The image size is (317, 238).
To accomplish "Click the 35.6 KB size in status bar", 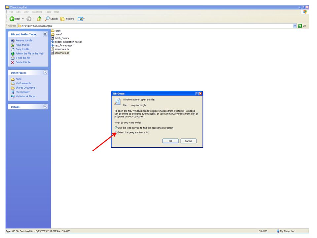I will point(263,231).
